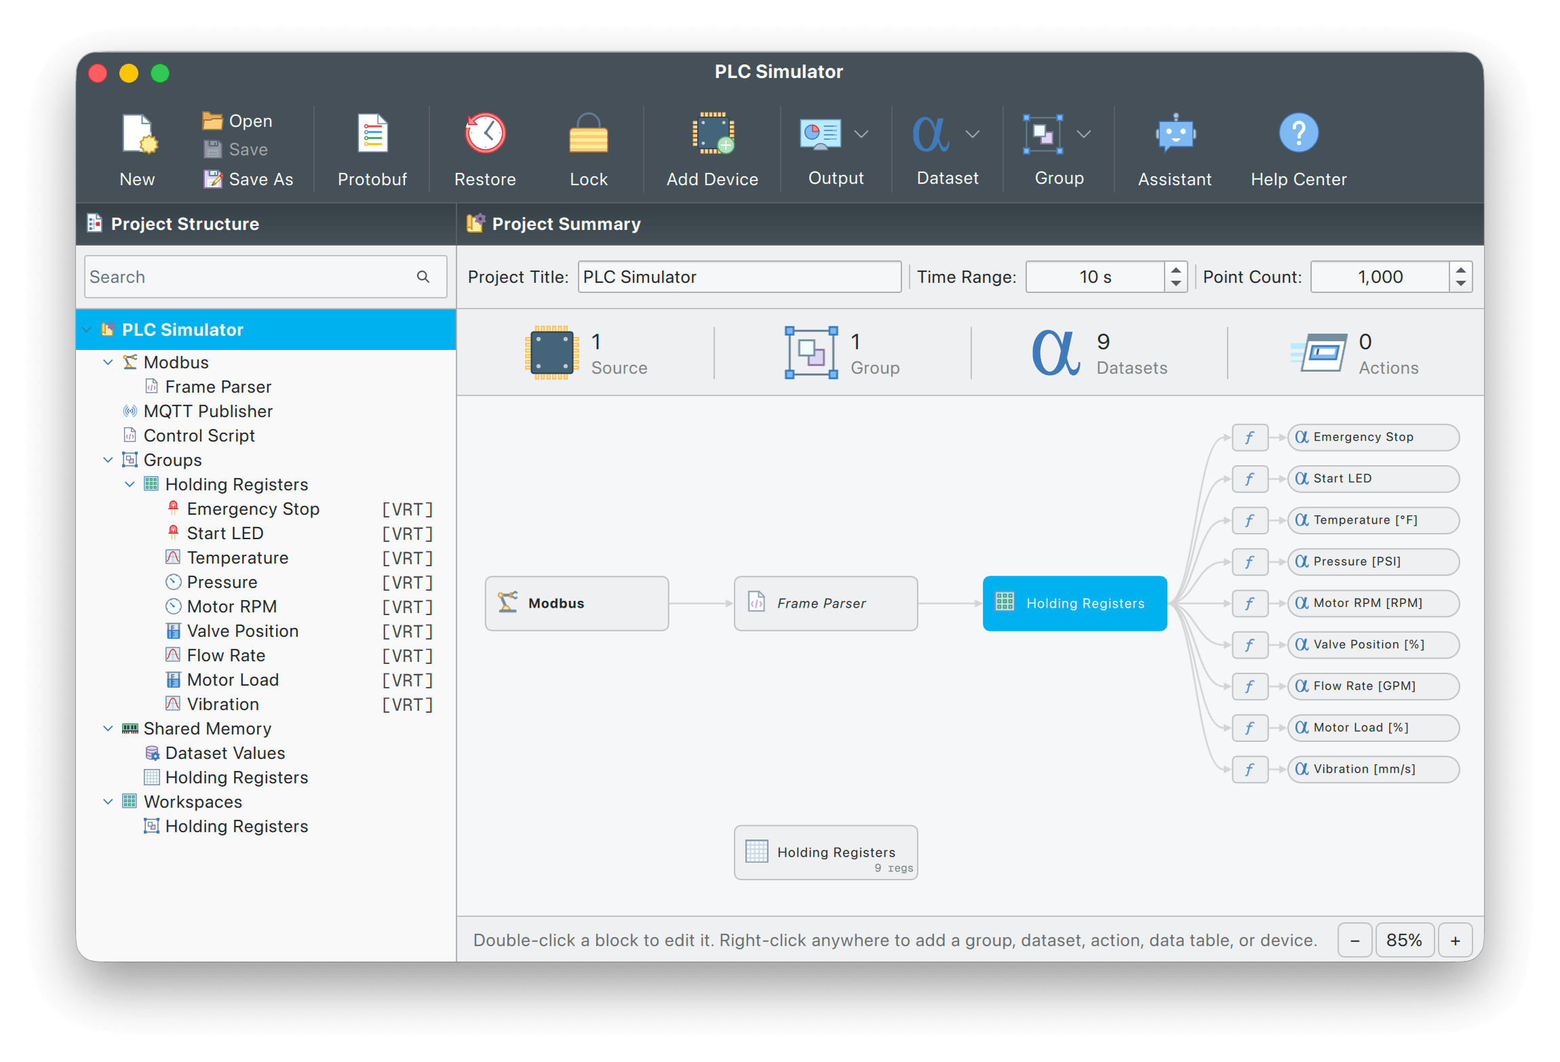
Task: Click the Temperature [°F] dataset node
Action: (x=1373, y=520)
